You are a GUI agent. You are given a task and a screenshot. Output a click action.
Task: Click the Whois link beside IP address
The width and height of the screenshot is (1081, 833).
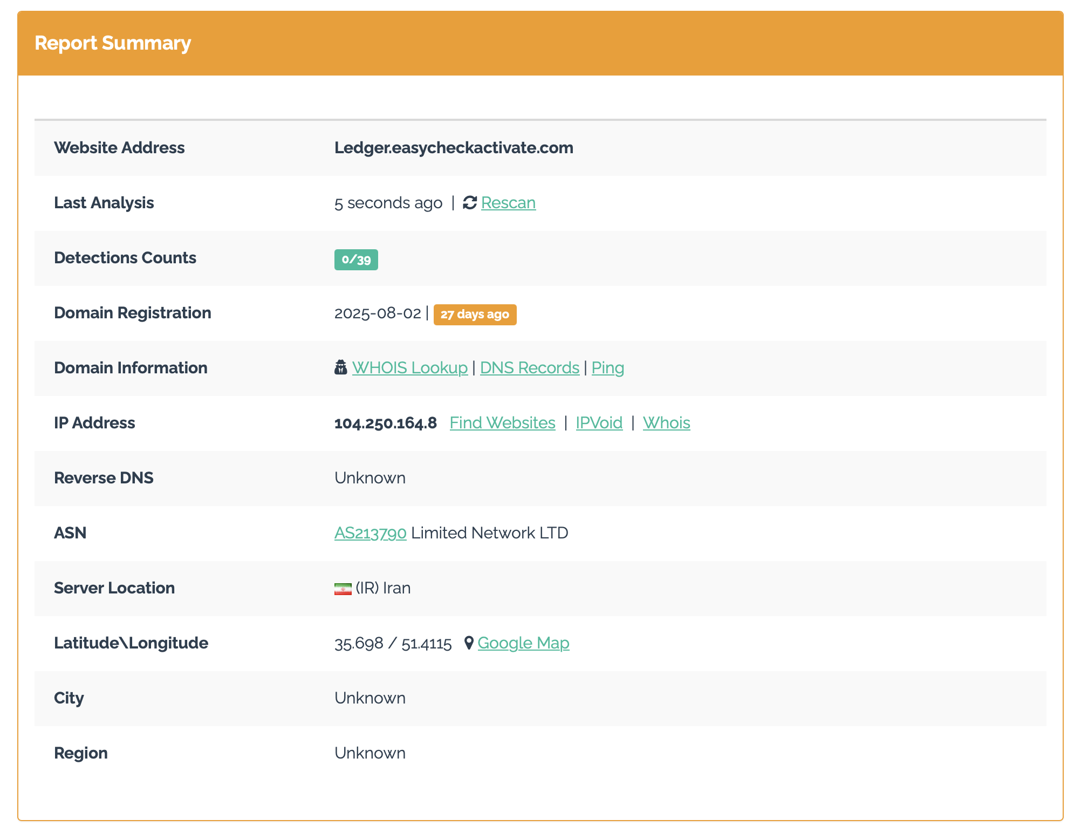tap(667, 423)
